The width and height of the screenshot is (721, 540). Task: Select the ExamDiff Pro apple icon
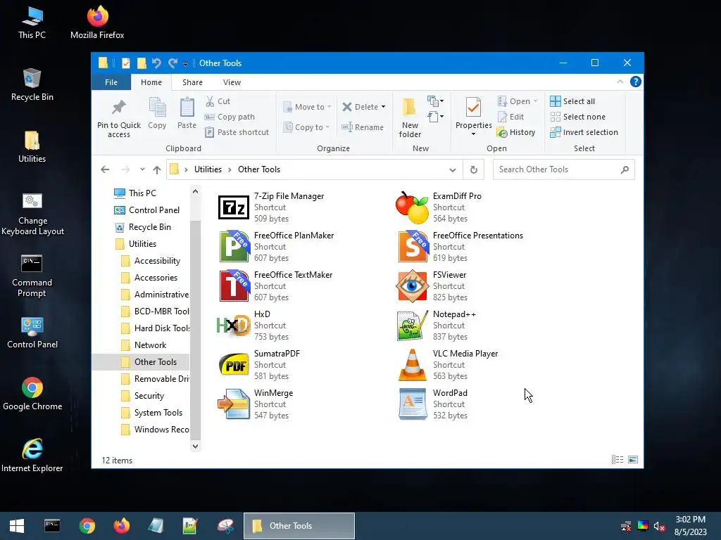pyautogui.click(x=412, y=207)
